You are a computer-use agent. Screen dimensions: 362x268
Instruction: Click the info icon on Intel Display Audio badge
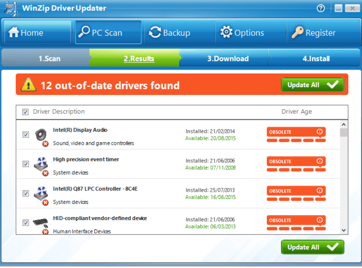[319, 132]
